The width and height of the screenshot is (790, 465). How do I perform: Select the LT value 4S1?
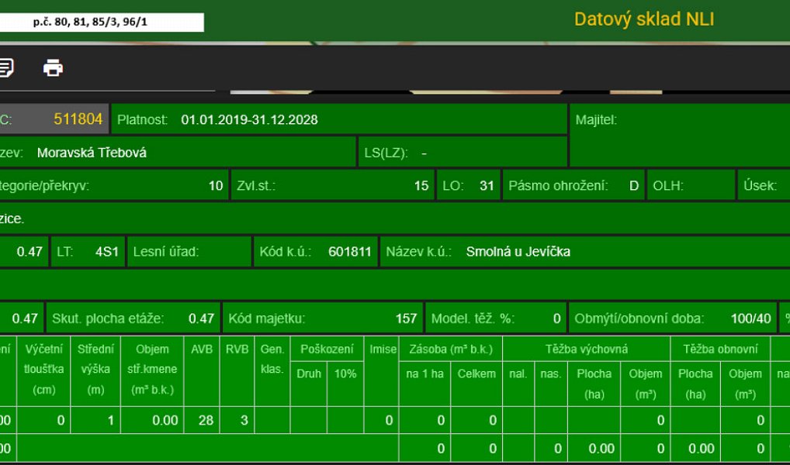point(107,251)
